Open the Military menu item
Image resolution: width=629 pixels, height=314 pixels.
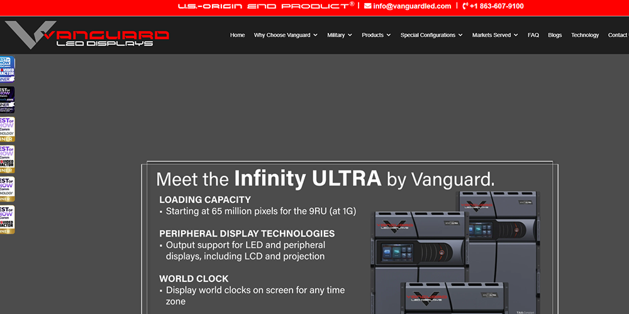tap(336, 35)
